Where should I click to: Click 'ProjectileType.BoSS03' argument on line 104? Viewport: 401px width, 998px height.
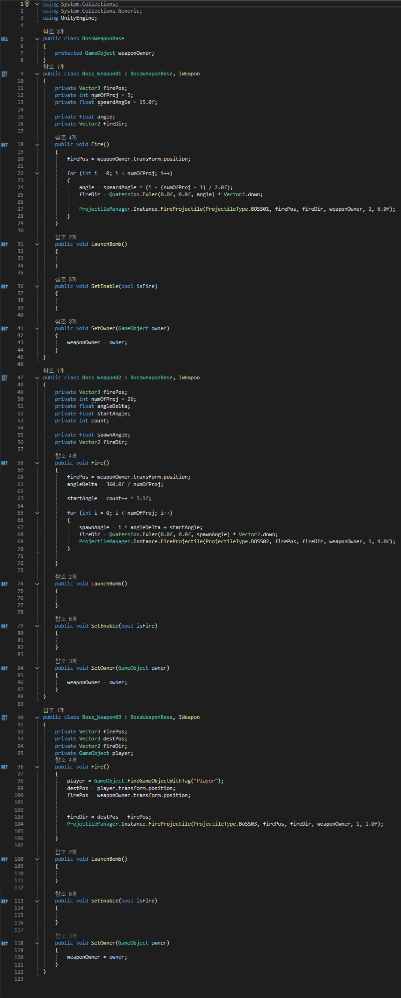click(225, 824)
